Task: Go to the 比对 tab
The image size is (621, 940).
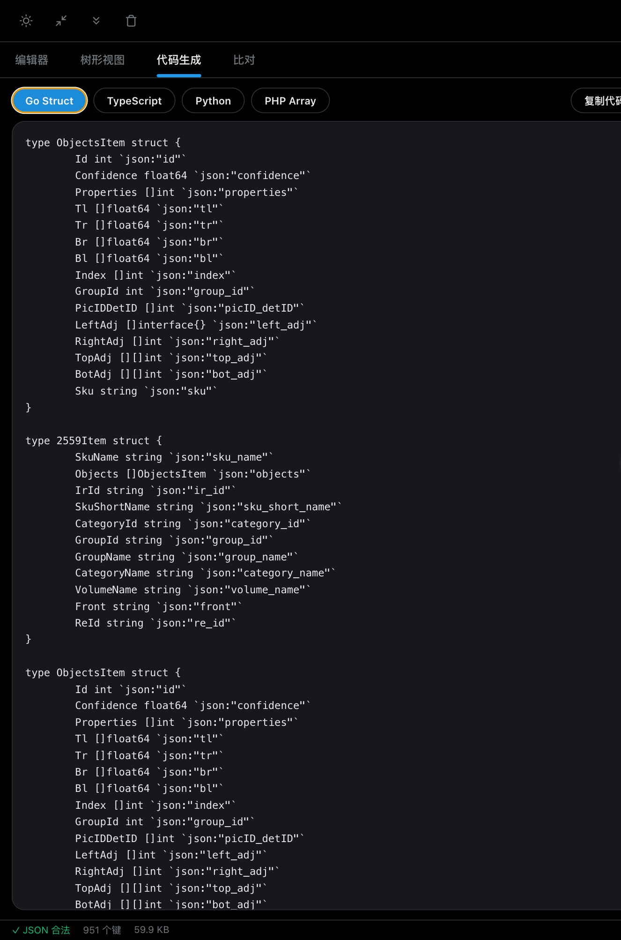Action: click(x=244, y=60)
